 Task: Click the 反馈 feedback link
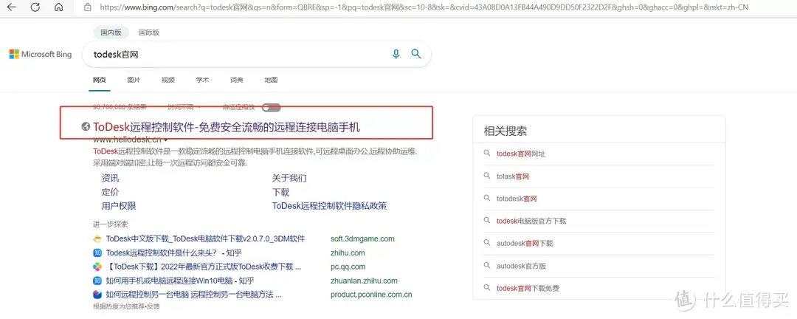(153, 306)
